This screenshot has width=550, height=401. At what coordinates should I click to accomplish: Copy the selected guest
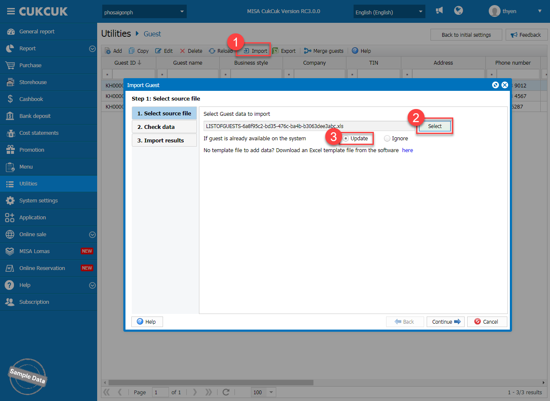click(x=139, y=51)
